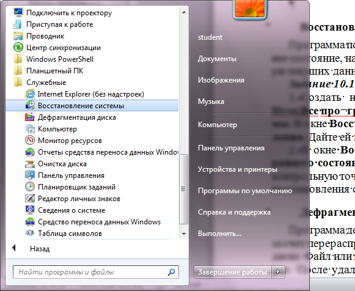Select the Дефрагментация диска entry text
Image resolution: width=355 pixels, height=291 pixels.
pos(77,117)
